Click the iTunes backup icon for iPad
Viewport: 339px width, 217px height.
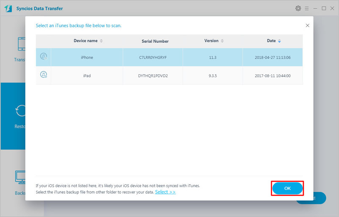click(x=44, y=75)
